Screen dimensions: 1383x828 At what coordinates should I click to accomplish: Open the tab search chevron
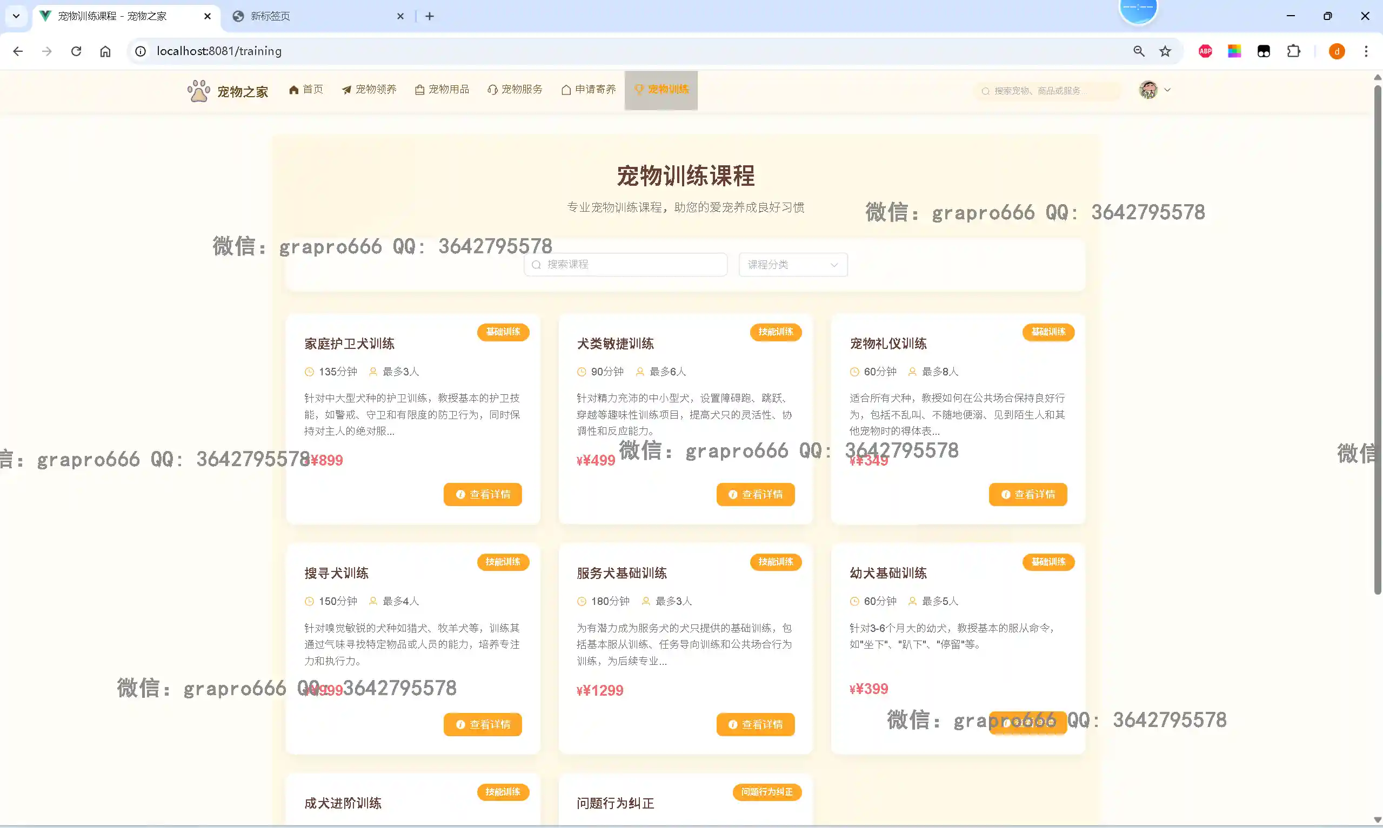[x=16, y=16]
